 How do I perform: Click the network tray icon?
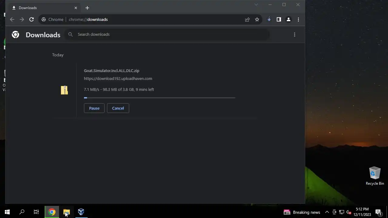342,212
